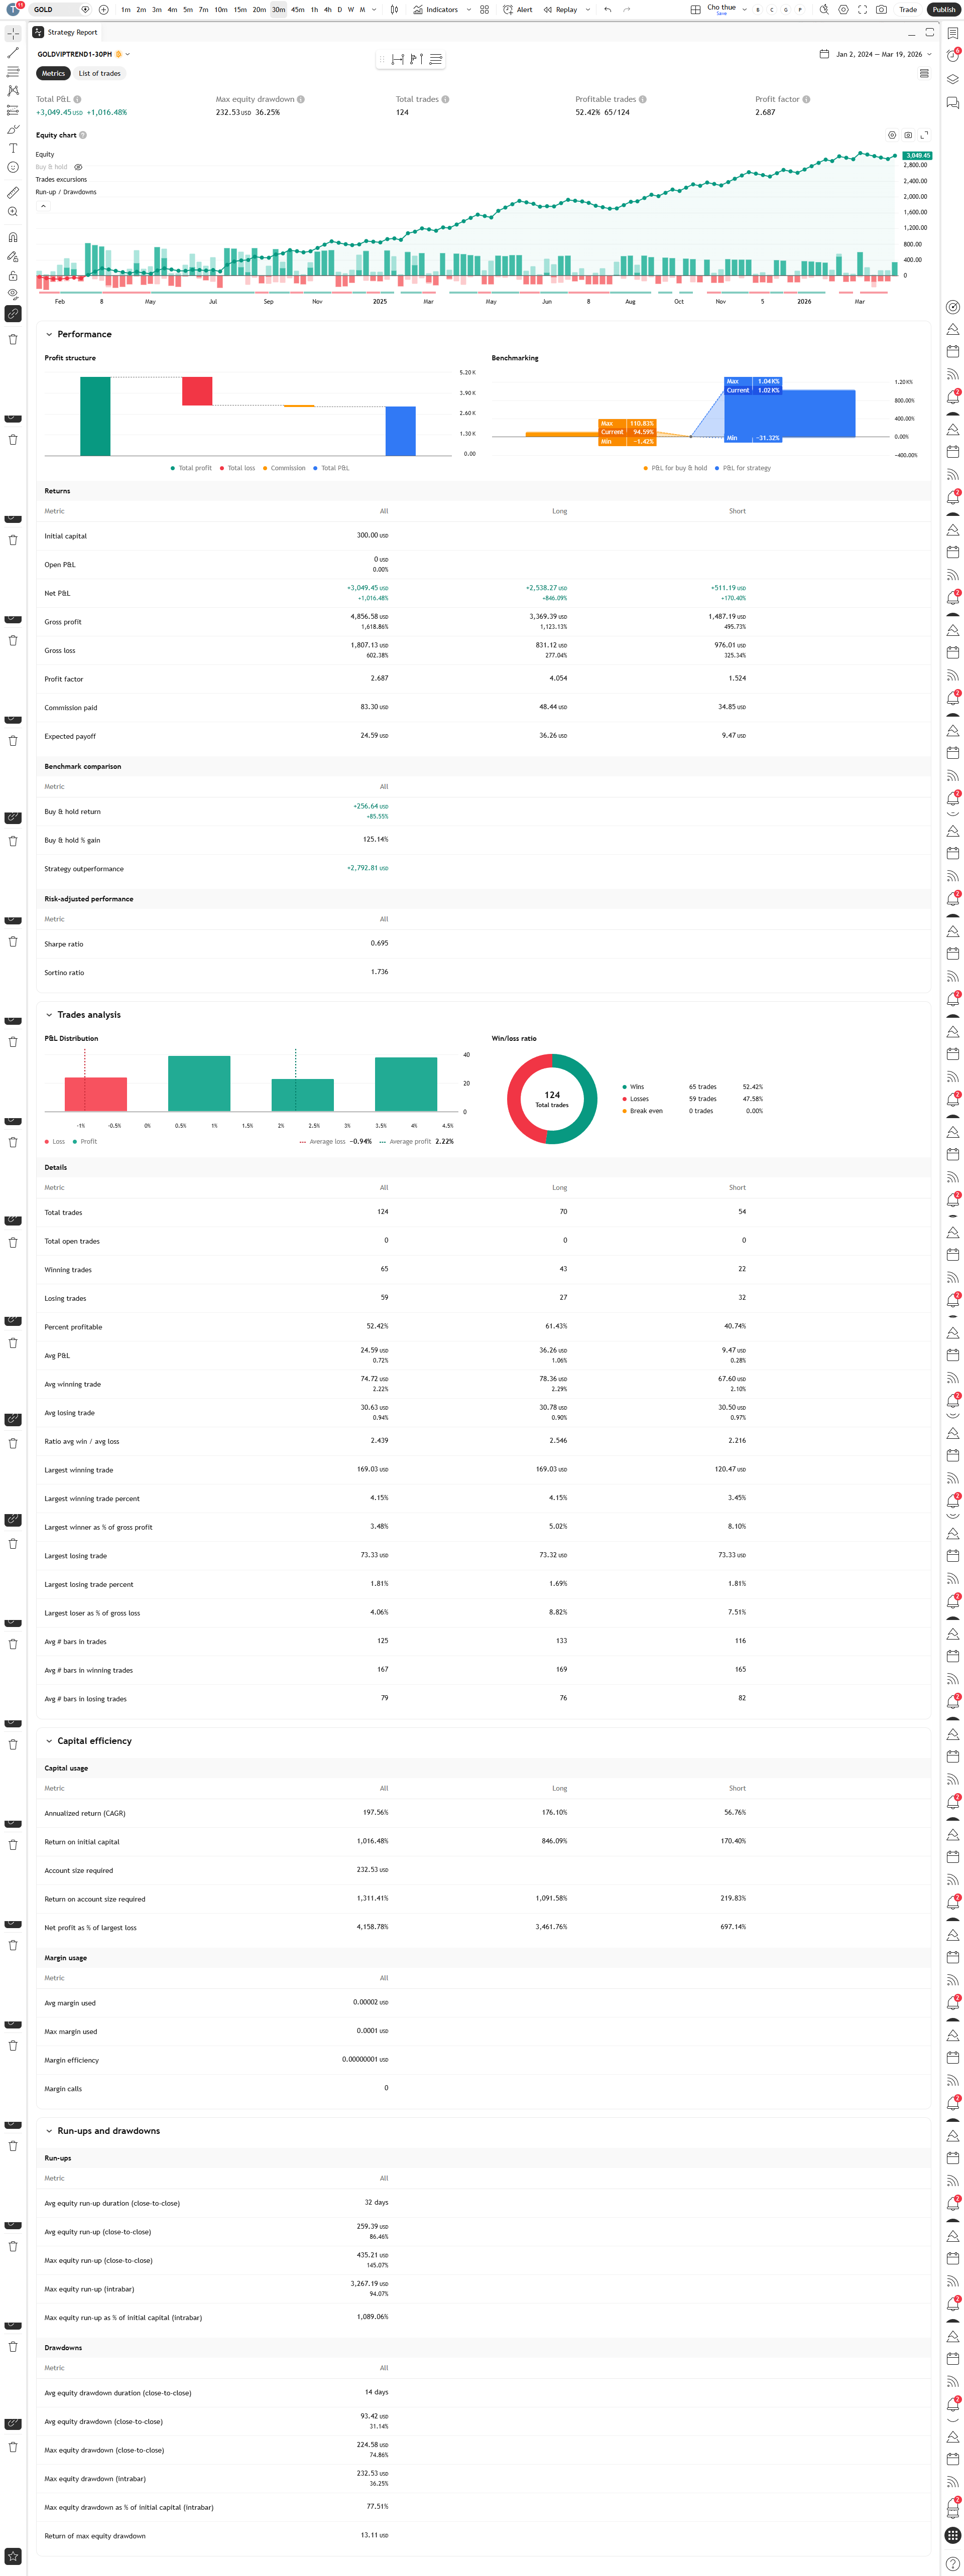Collapse the Capital efficiency section
This screenshot has height=2576, width=964.
click(49, 1741)
